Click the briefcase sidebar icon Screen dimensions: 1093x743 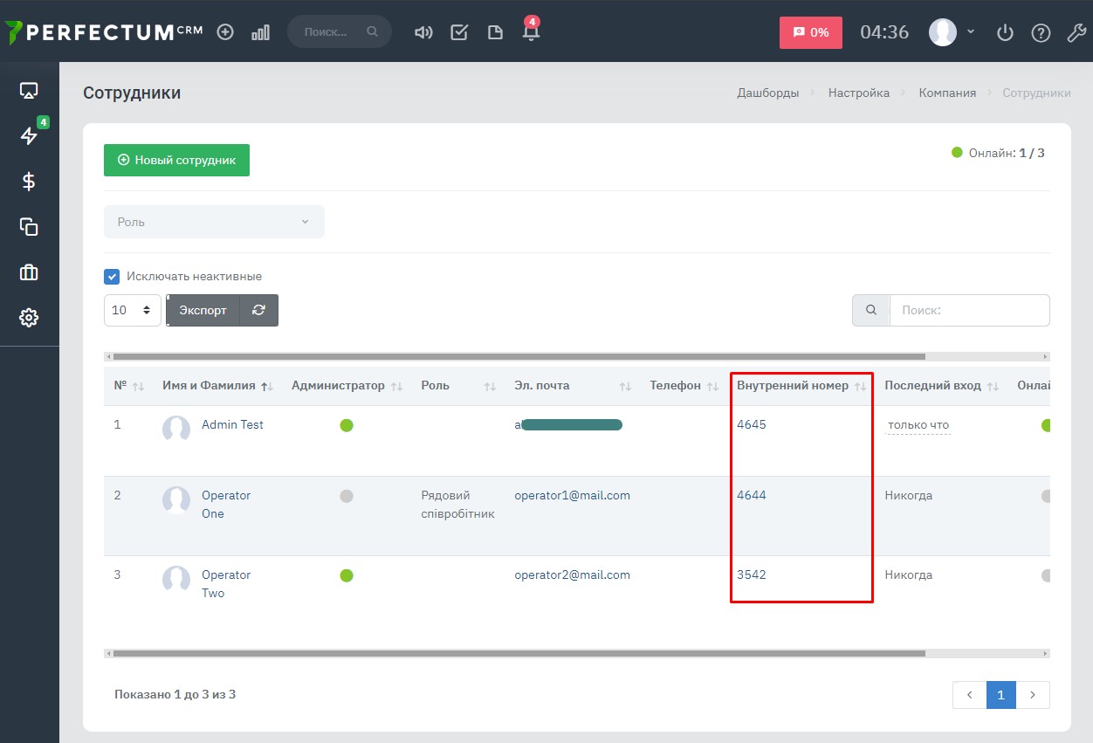click(x=29, y=272)
